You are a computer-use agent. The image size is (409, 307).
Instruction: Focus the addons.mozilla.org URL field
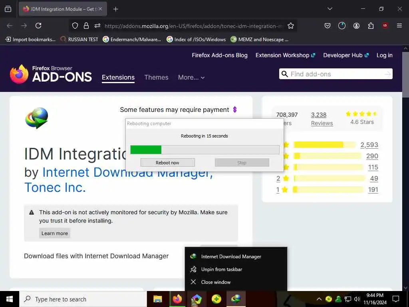point(194,26)
